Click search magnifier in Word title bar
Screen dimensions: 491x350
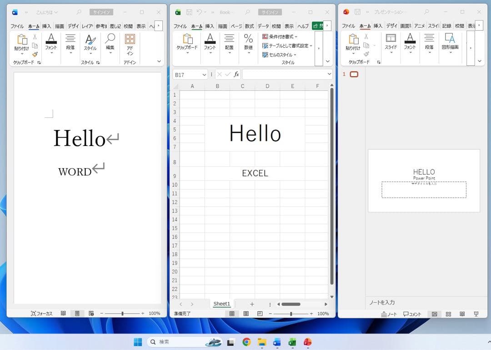(x=79, y=12)
